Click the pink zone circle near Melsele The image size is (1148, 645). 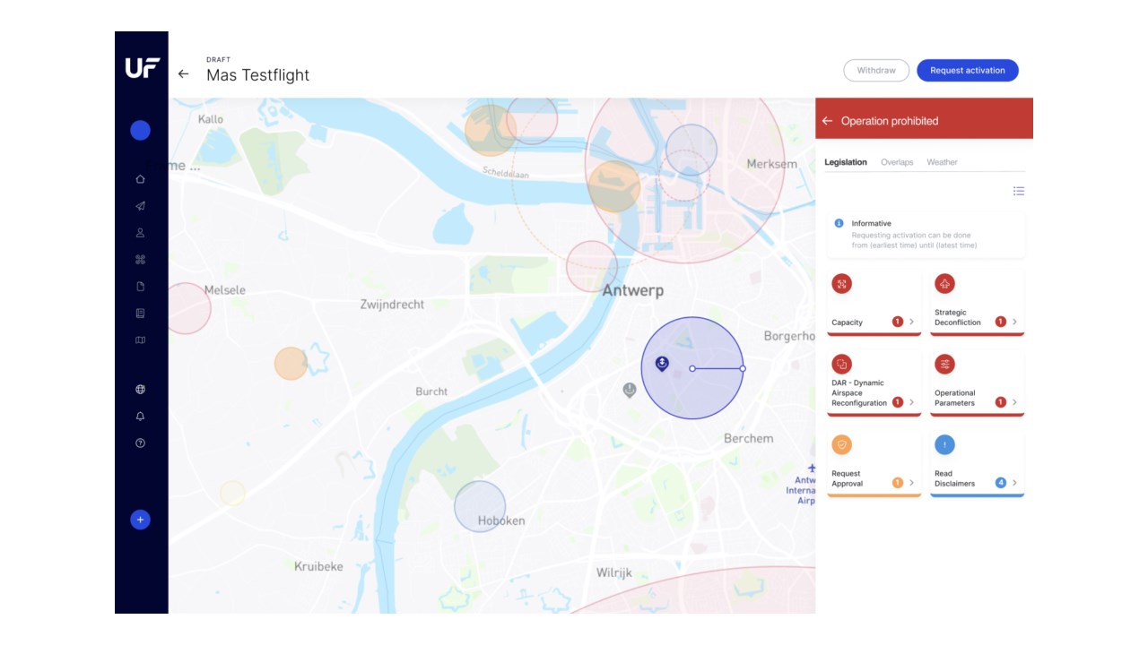[x=188, y=308]
